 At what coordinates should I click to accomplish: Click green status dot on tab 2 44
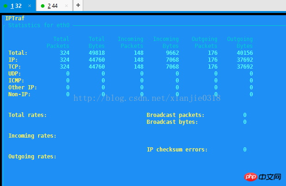(43, 6)
